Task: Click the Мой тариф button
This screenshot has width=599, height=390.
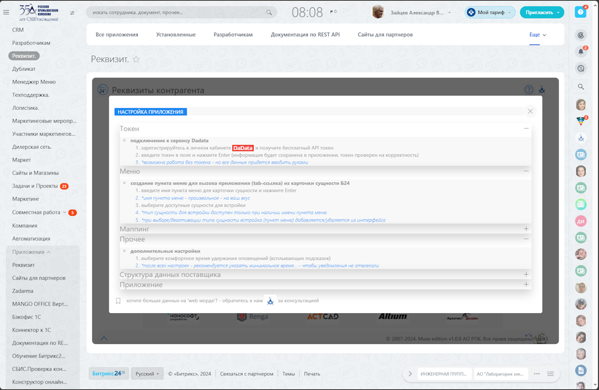Action: 490,12
